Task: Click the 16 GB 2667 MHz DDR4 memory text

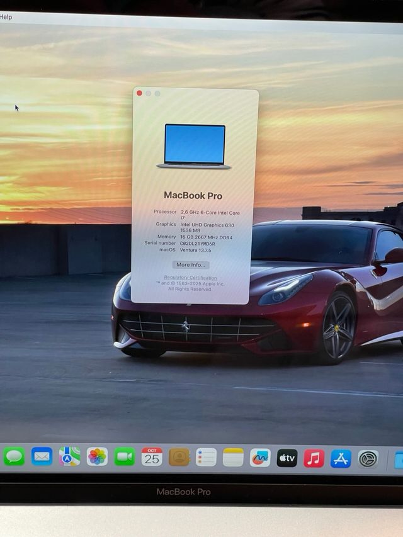Action: pyautogui.click(x=206, y=237)
